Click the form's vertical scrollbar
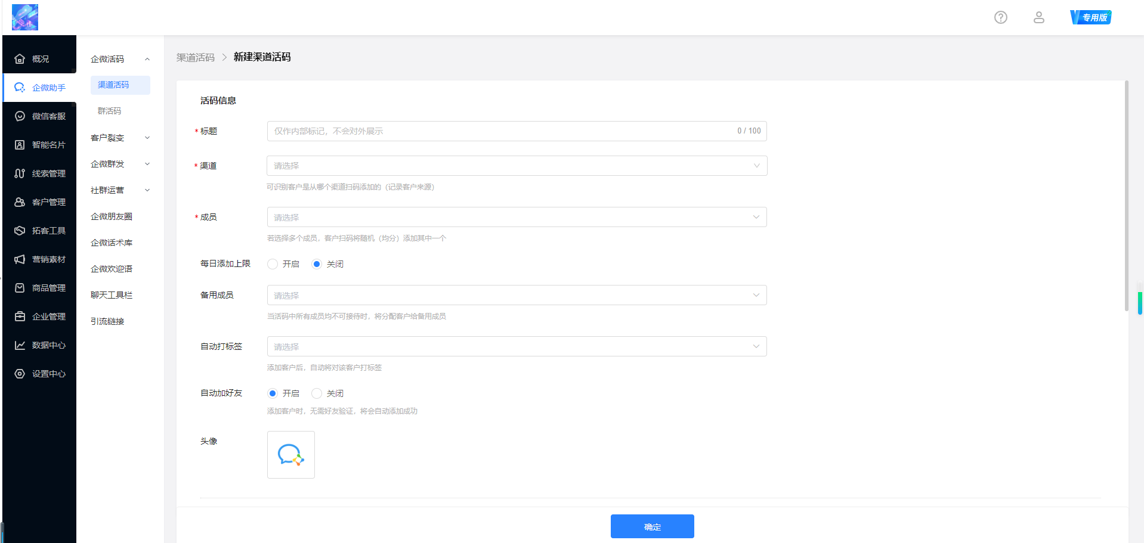This screenshot has width=1144, height=543. [x=1126, y=196]
